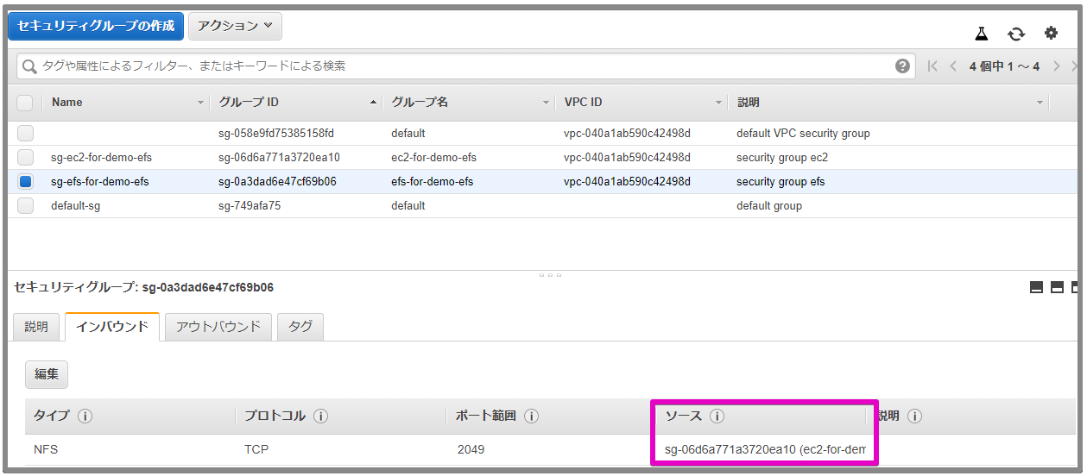Go to first page of results
The height and width of the screenshot is (476, 1087).
point(932,66)
